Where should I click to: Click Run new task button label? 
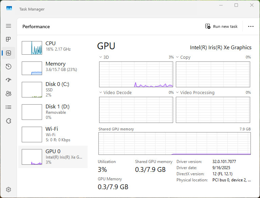[225, 26]
